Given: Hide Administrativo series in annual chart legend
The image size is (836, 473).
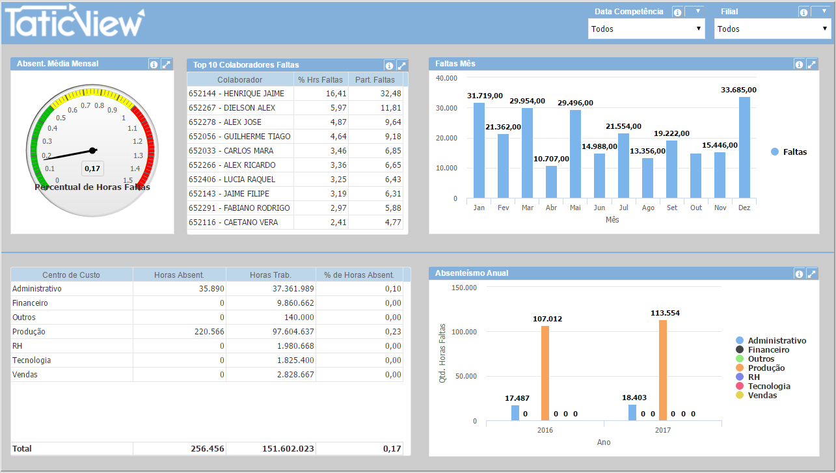Looking at the screenshot, I should [776, 341].
